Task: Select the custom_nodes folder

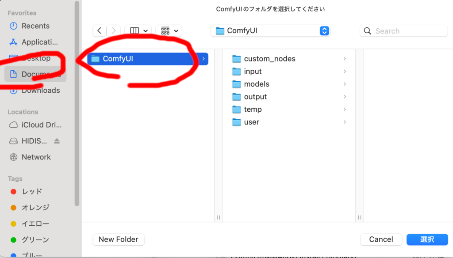Action: [289, 59]
